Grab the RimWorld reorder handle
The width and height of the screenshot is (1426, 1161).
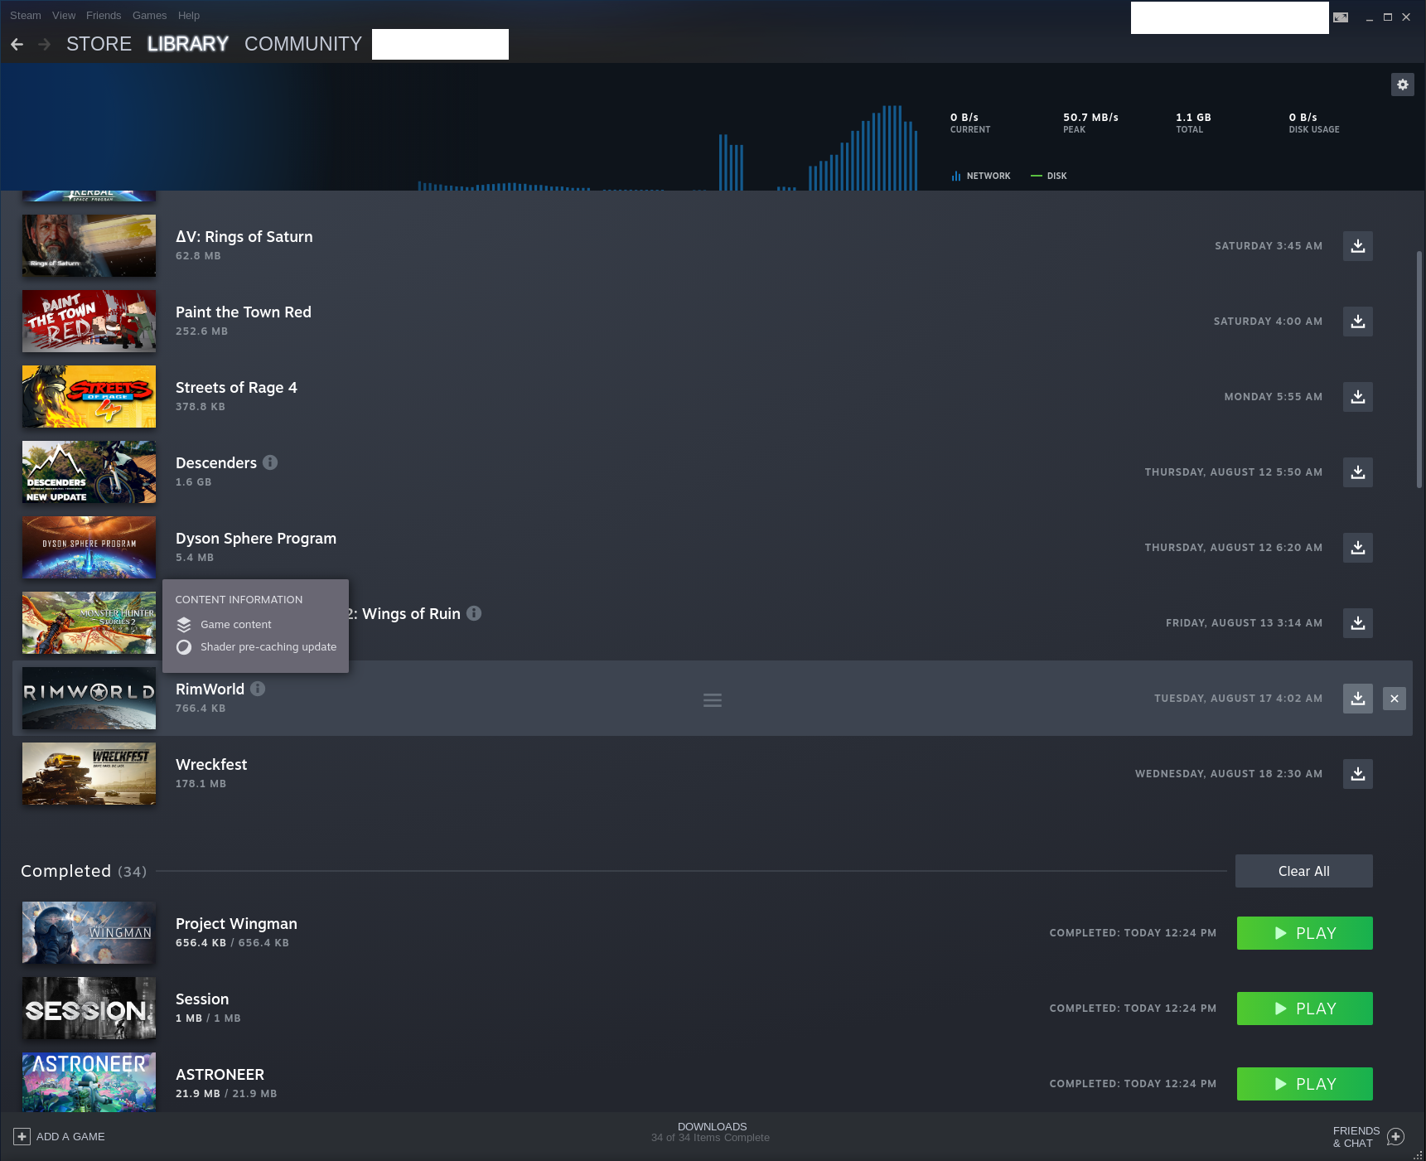713,700
